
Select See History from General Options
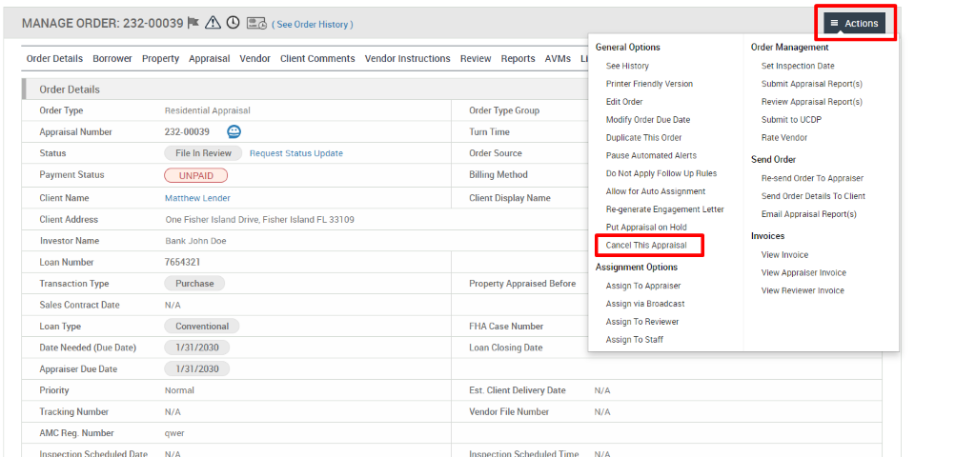[x=627, y=66]
